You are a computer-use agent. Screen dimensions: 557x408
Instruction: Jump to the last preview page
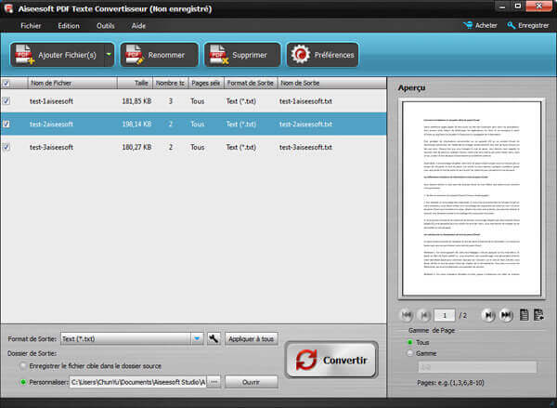(506, 315)
